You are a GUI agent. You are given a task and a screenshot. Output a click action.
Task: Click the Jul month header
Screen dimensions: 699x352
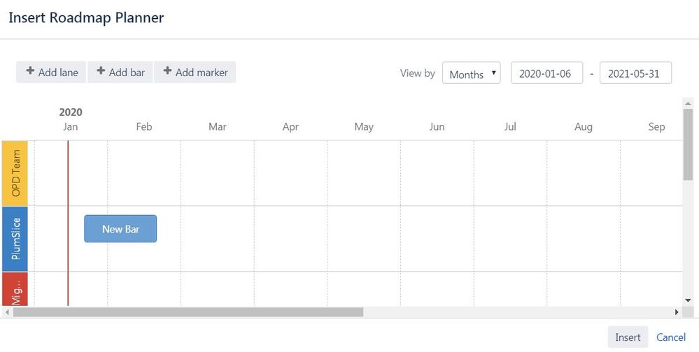click(x=510, y=127)
